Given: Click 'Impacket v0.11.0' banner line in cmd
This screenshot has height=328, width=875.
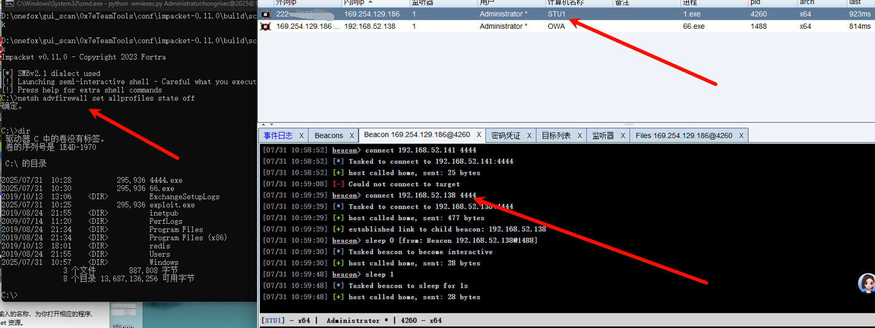Looking at the screenshot, I should [84, 57].
